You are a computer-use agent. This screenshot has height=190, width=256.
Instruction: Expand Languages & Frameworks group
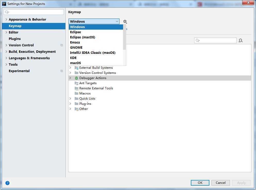(x=6, y=58)
